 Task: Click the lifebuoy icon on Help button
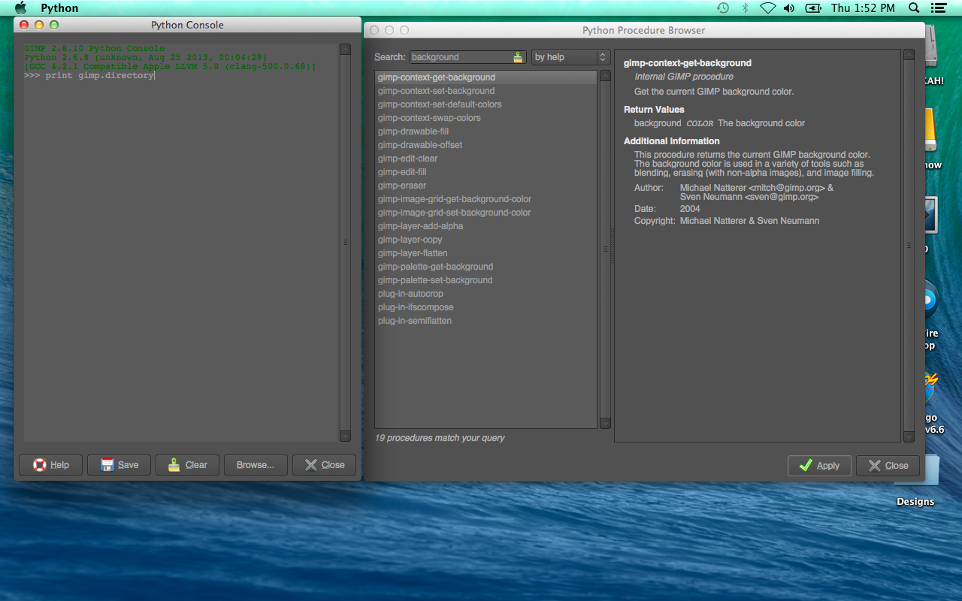[40, 465]
